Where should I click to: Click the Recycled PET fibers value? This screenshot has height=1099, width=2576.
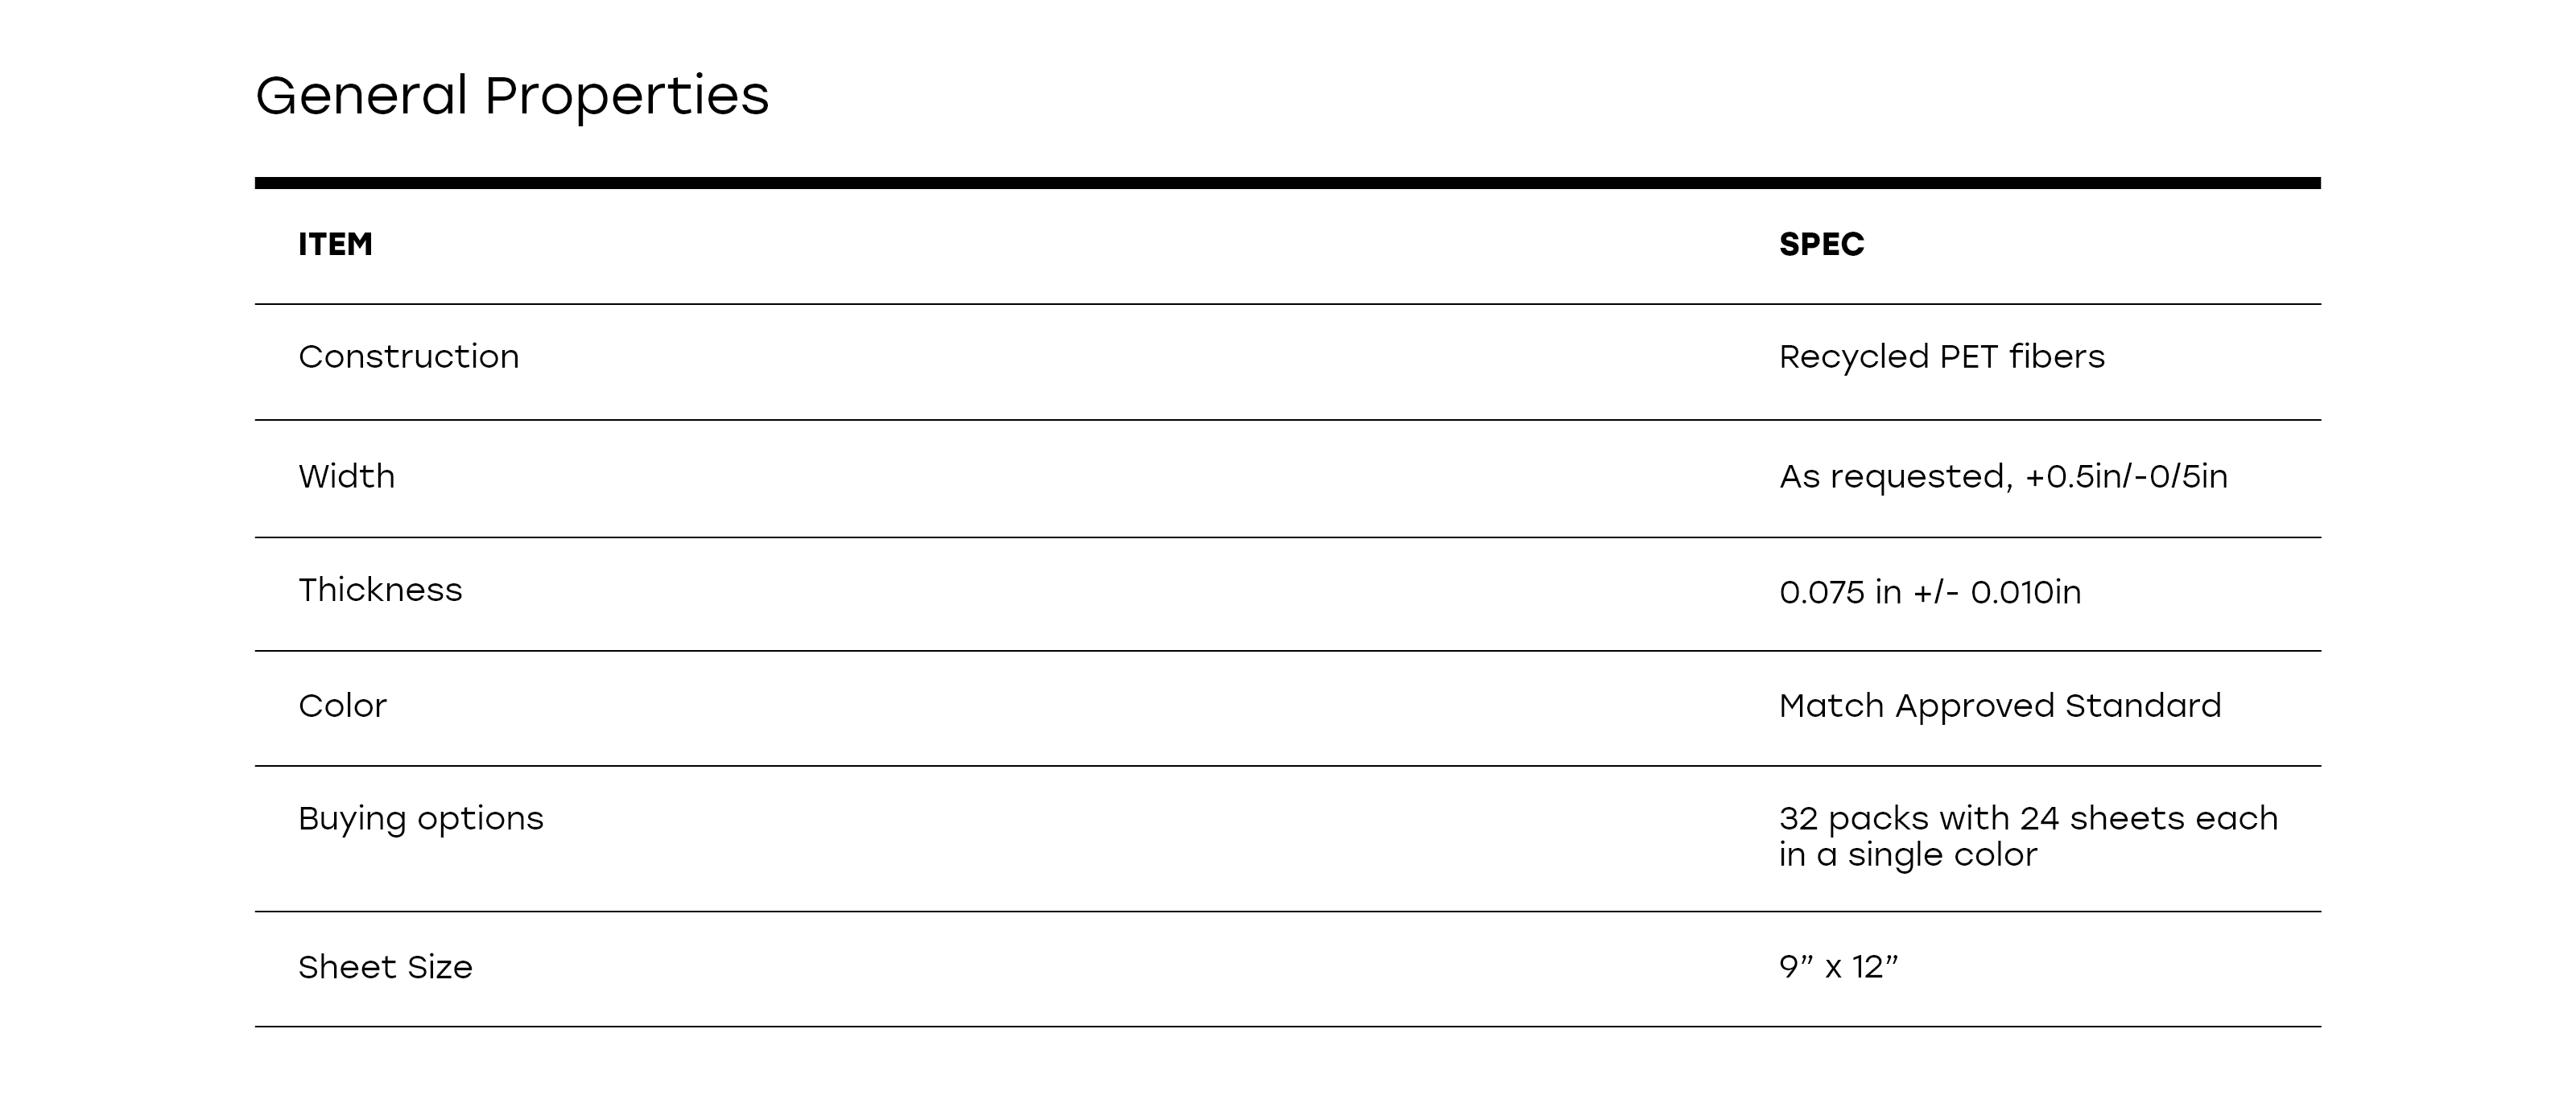1941,356
